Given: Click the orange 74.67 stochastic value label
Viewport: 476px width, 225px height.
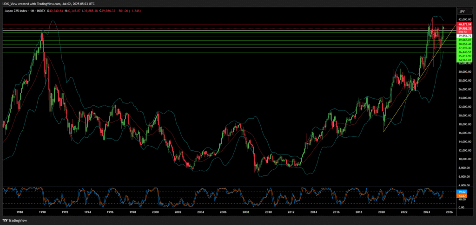Looking at the screenshot, I should point(462,196).
